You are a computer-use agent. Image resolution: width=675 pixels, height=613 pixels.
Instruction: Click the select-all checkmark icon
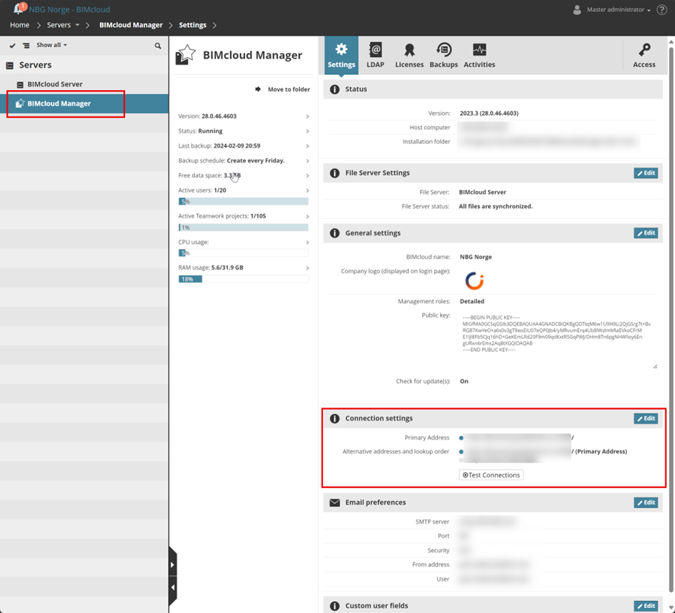tap(12, 45)
